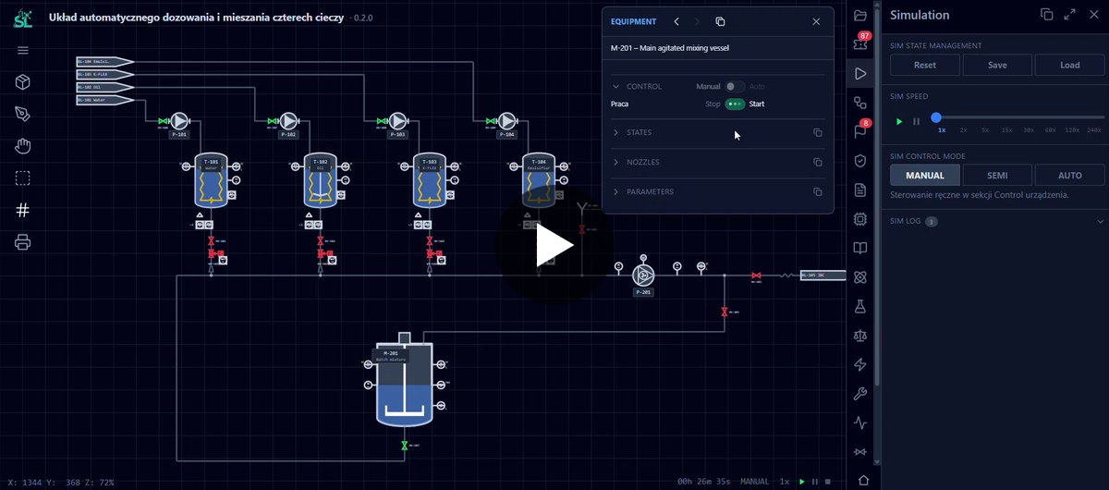Viewport: 1109px width, 490px height.
Task: Open the book icon in sidebar
Action: click(860, 248)
